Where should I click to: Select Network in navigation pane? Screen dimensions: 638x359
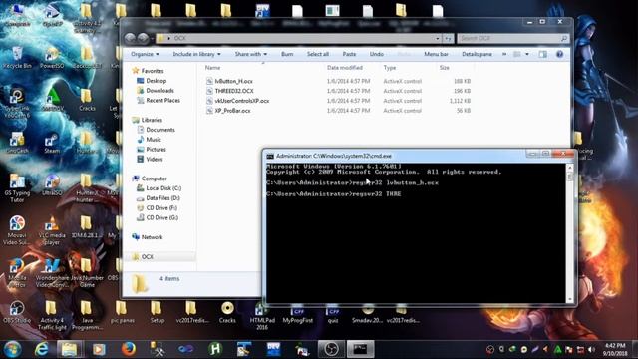point(147,237)
